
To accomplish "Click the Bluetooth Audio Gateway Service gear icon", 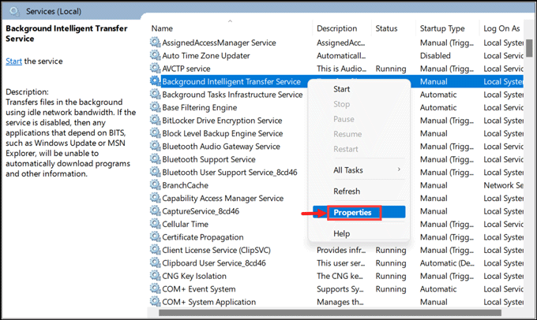I will click(155, 147).
